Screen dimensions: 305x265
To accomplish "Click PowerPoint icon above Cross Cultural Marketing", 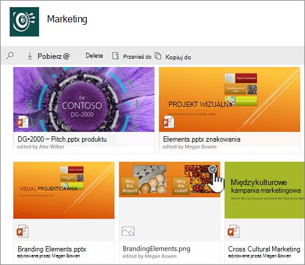I will coord(233,232).
